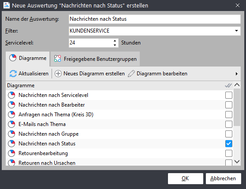Tick the Anfragen nach Thema (Kreis 3D) checkbox

tap(229, 115)
